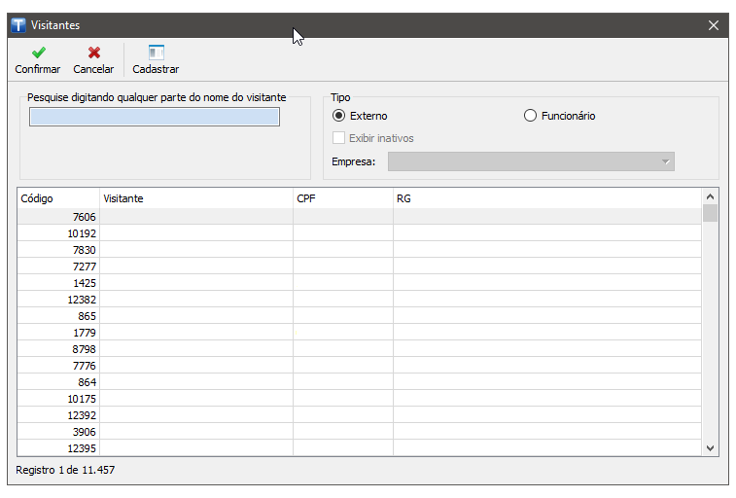Click the app logo in title bar
This screenshot has width=736, height=498.
pos(18,25)
